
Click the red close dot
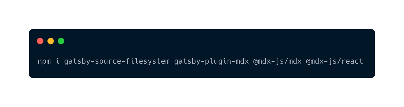40,41
